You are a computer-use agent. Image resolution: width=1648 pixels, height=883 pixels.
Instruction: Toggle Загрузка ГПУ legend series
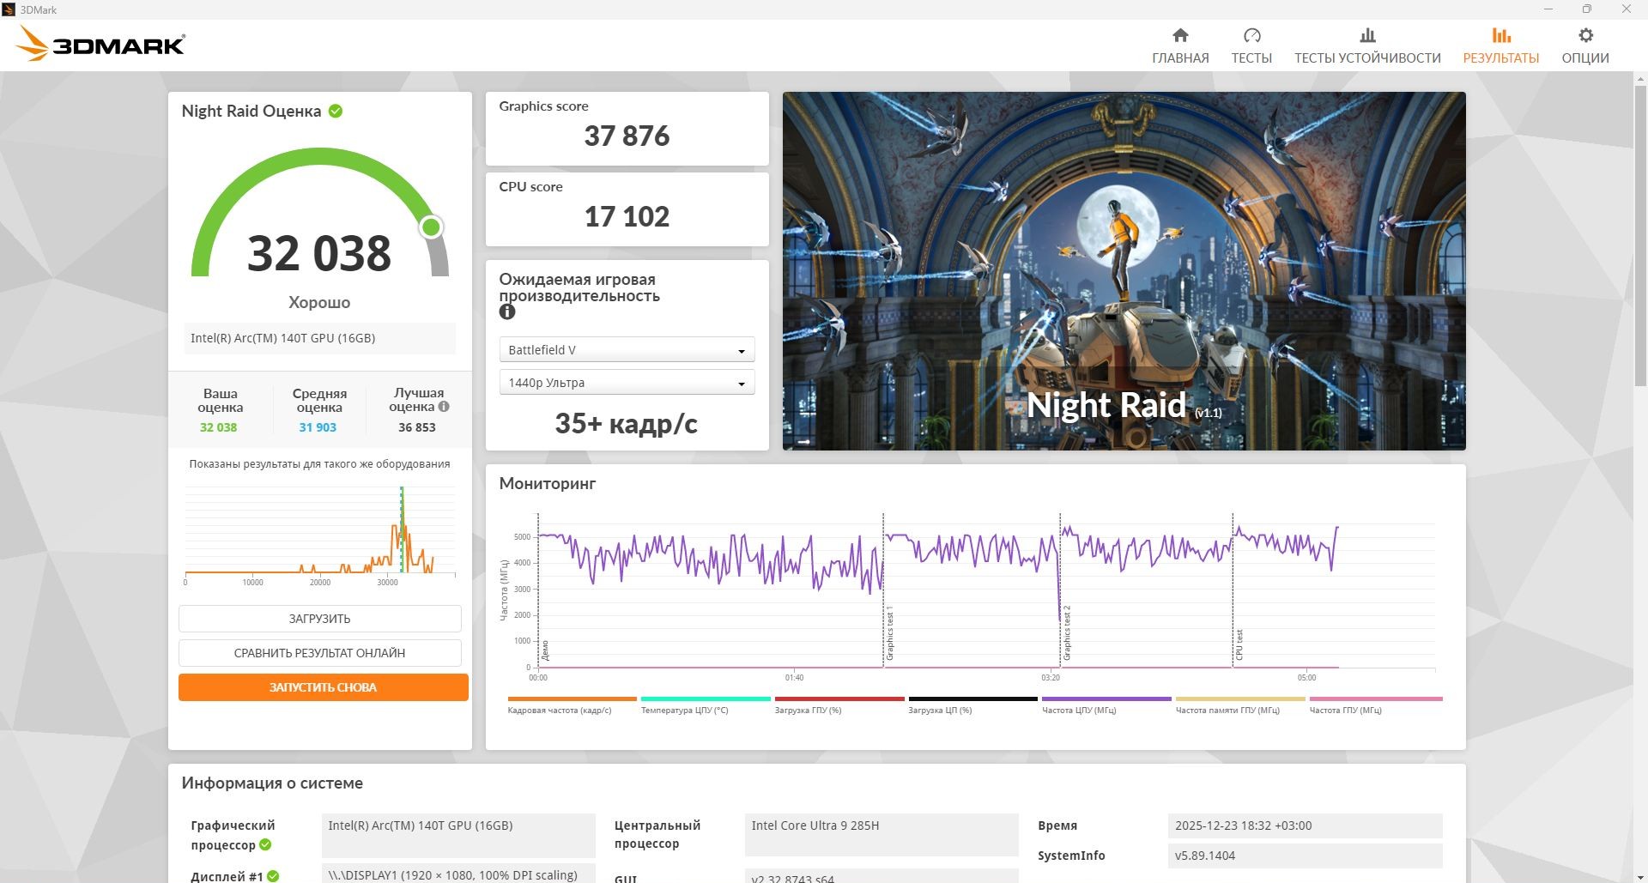[x=839, y=705]
